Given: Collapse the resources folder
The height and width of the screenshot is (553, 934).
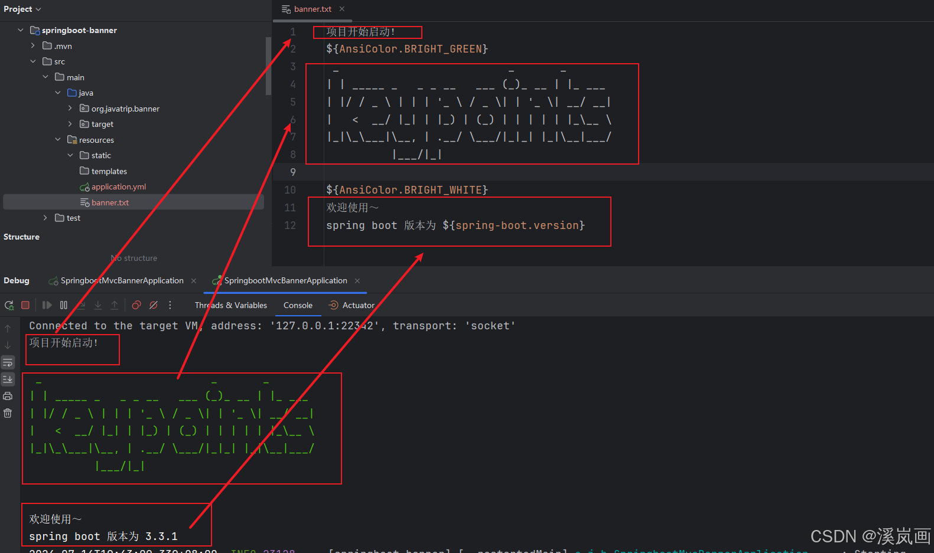Looking at the screenshot, I should [x=58, y=139].
